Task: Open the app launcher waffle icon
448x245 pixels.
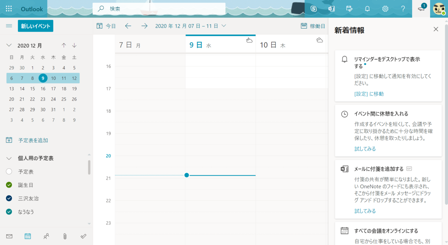Action: click(9, 9)
